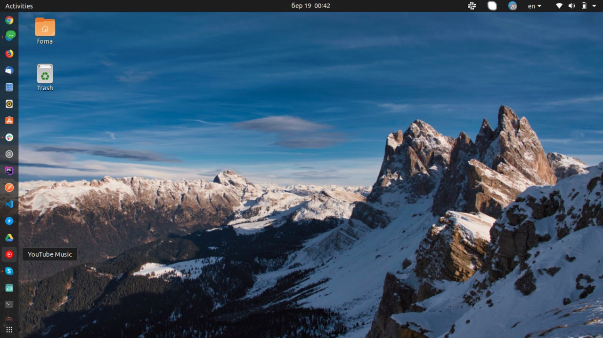
Task: Open the Activities overview
Action: tap(19, 6)
